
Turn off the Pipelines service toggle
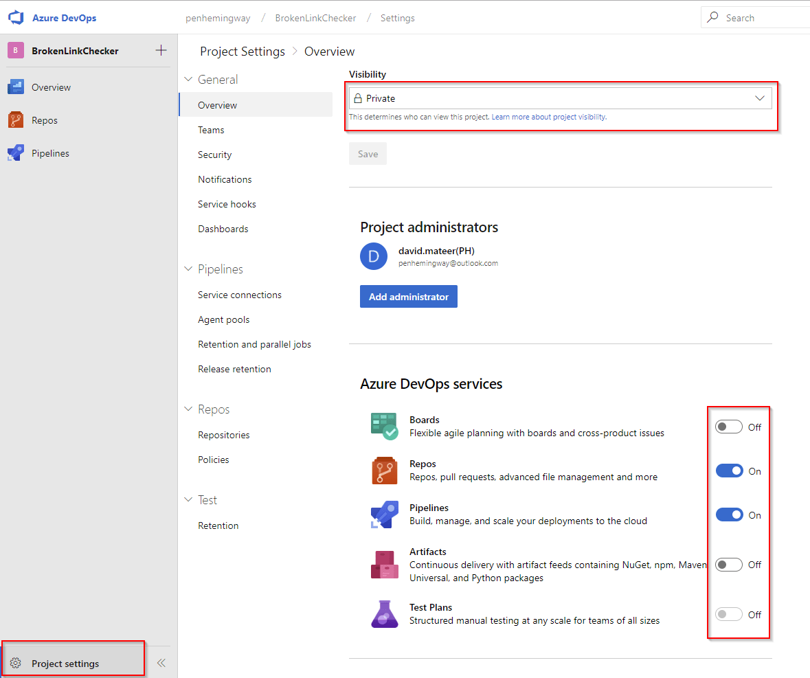[x=729, y=515]
